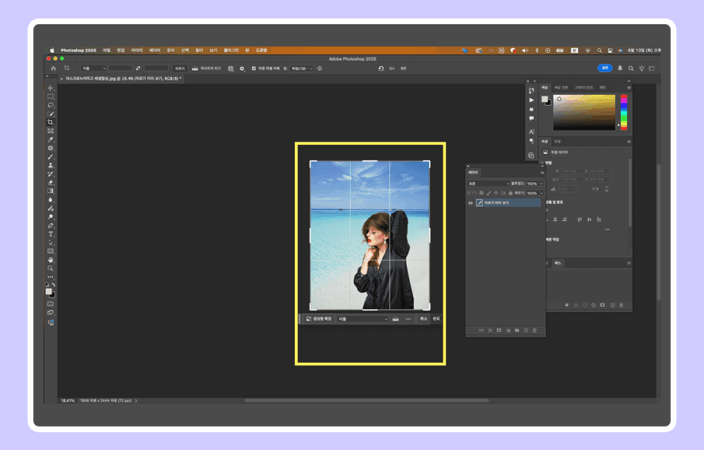Toggle the lock position button

496,193
